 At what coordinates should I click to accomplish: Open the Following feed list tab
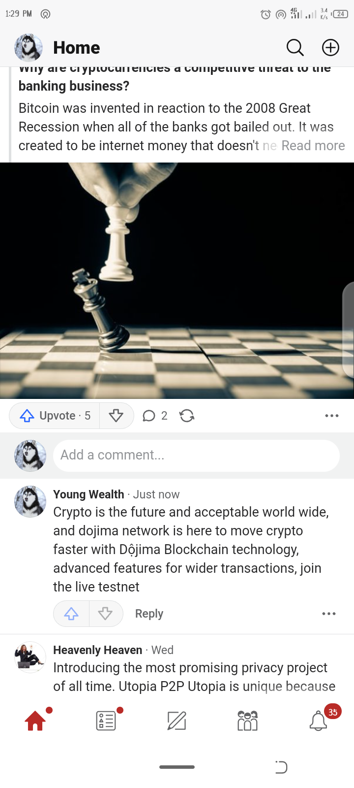click(x=106, y=721)
